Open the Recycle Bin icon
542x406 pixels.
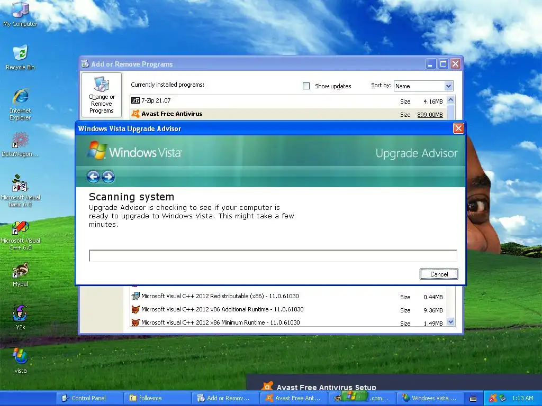(20, 57)
